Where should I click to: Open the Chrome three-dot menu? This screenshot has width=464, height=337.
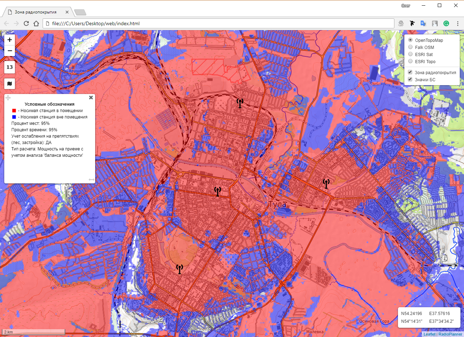pyautogui.click(x=458, y=23)
